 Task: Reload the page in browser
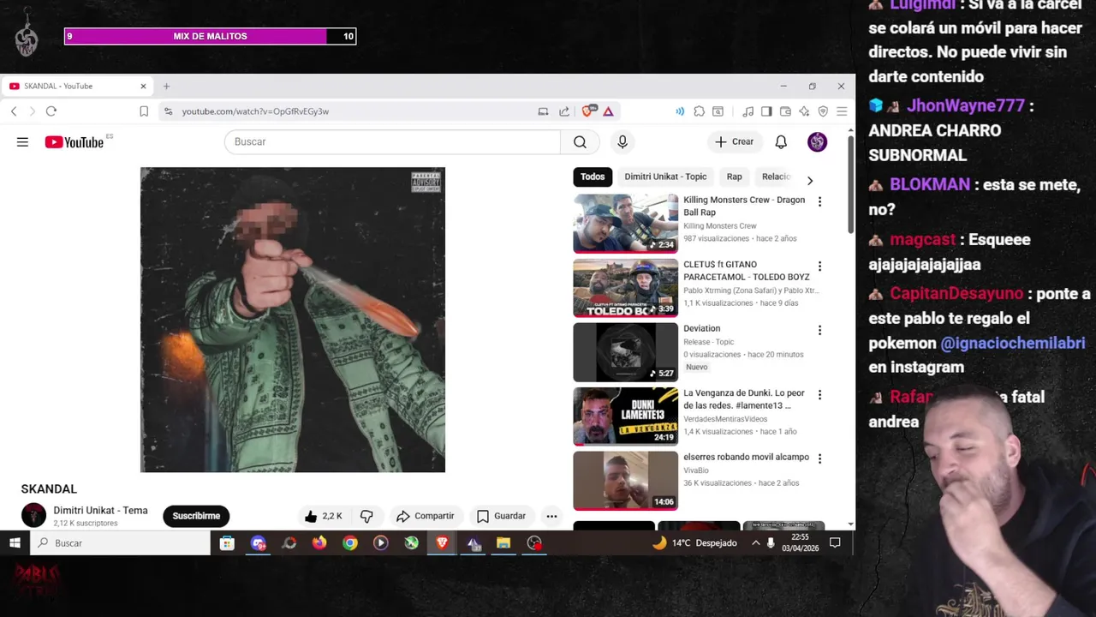pos(51,111)
